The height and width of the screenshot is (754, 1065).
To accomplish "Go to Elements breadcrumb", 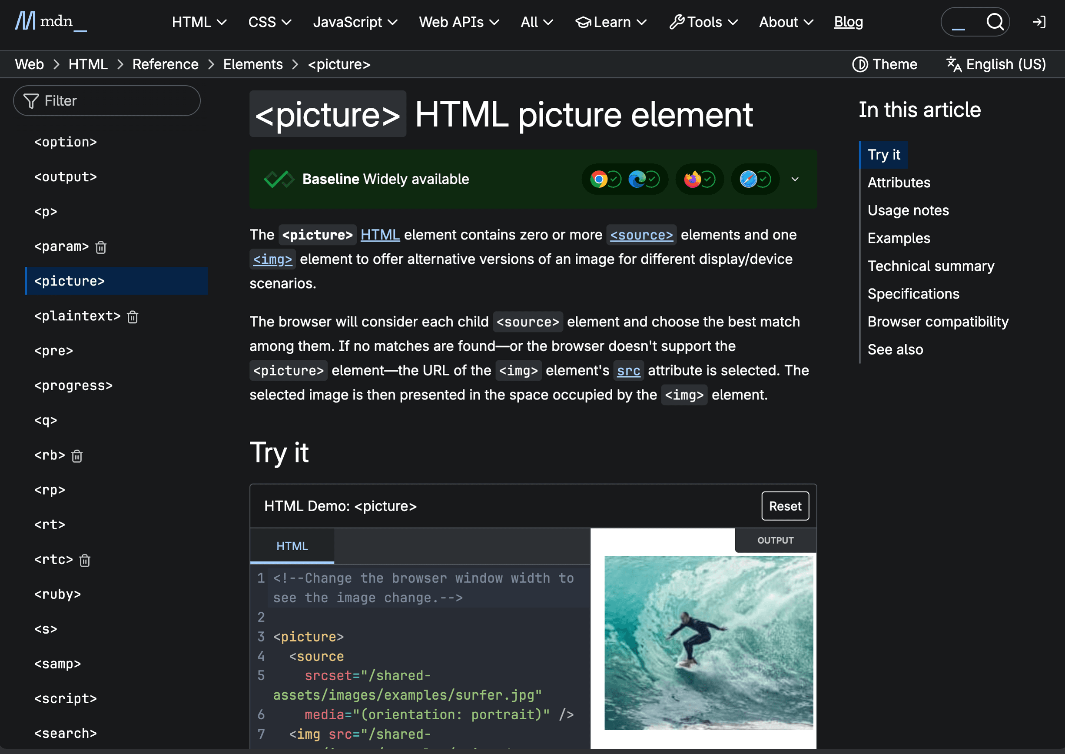I will click(x=253, y=64).
